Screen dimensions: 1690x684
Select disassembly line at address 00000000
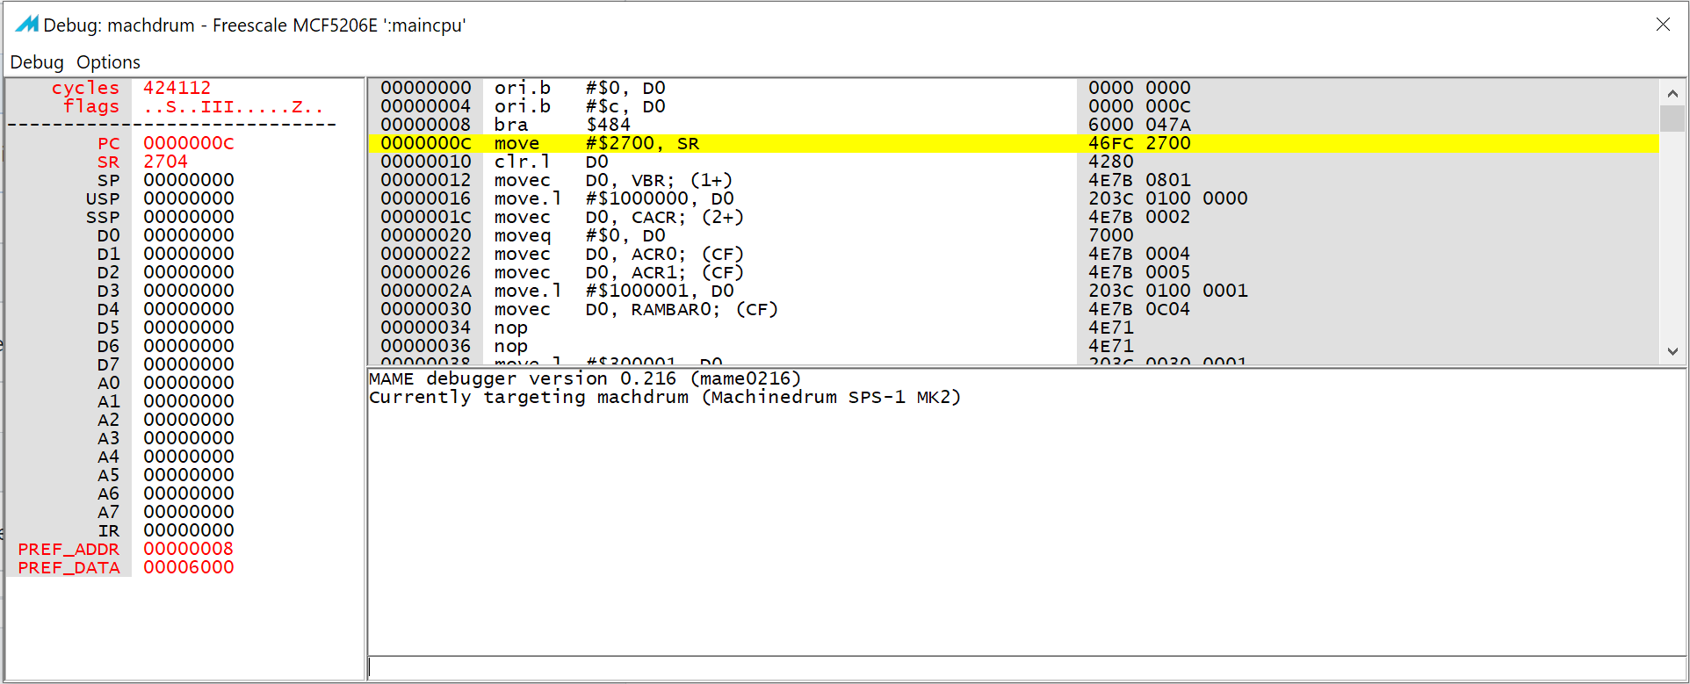[x=1014, y=88]
